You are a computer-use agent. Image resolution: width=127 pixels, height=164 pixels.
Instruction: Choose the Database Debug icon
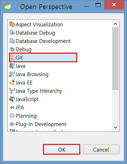12,33
